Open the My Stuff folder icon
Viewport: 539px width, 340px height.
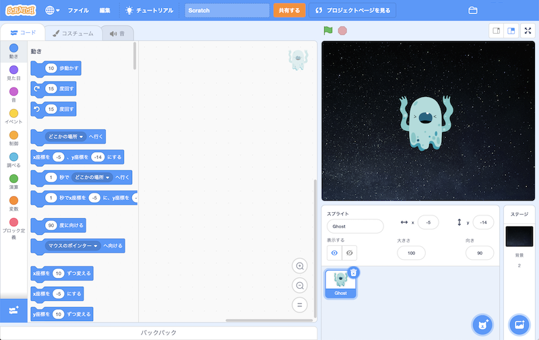click(x=473, y=10)
